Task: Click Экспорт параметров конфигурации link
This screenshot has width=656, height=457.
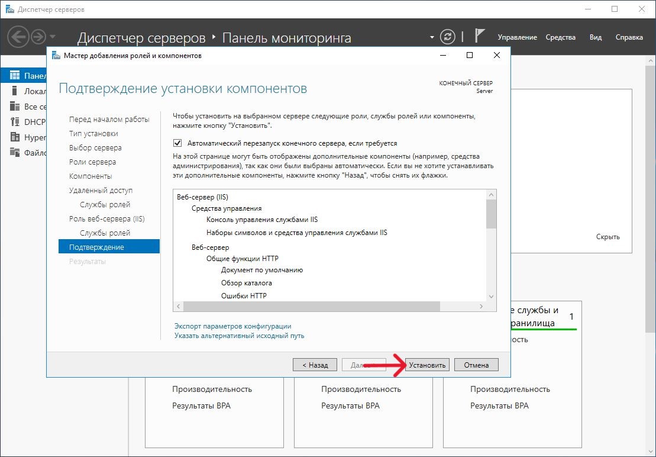Action: [x=232, y=326]
